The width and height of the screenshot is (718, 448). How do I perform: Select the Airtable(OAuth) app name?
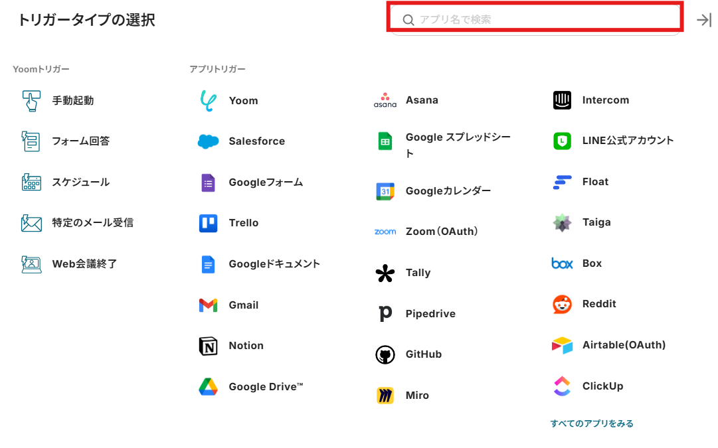tap(624, 345)
